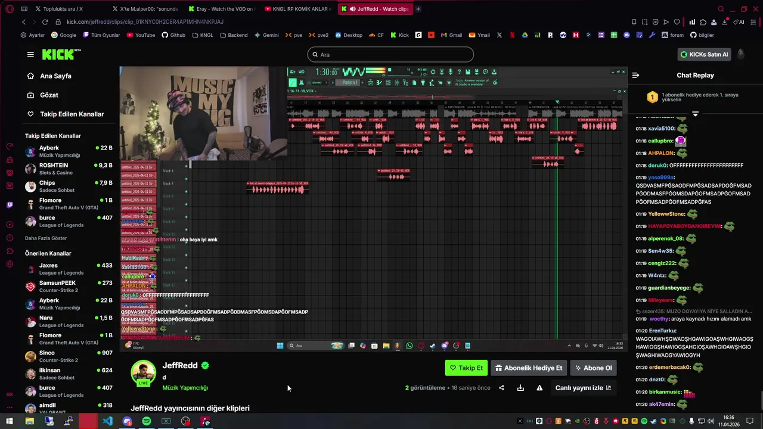Open the forum bookmark
This screenshot has width=763, height=429.
point(672,35)
